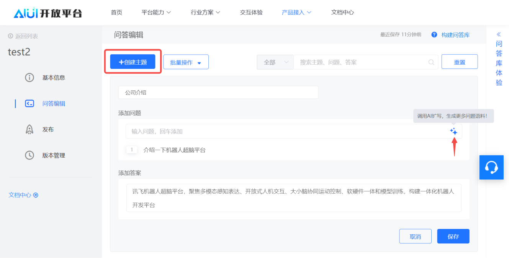Viewport: 509px width, 258px height.
Task: Open the 批量操作 dropdown
Action: (x=186, y=62)
